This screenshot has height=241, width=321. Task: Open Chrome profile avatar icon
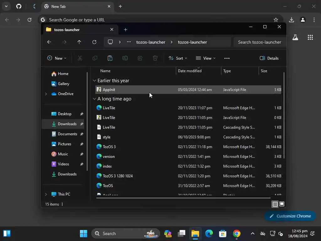tap(303, 20)
